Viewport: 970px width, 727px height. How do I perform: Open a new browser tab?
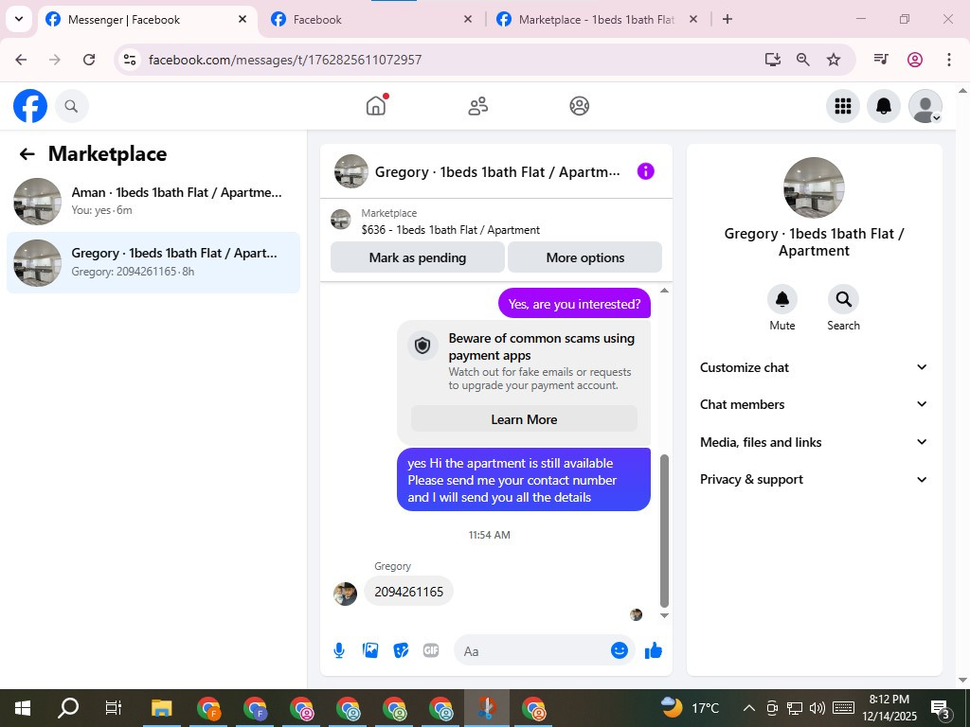pos(727,19)
